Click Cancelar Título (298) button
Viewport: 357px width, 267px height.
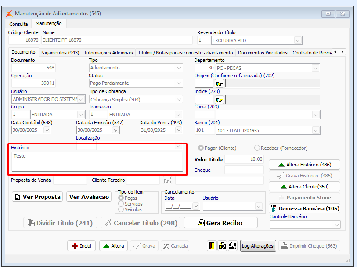click(141, 223)
